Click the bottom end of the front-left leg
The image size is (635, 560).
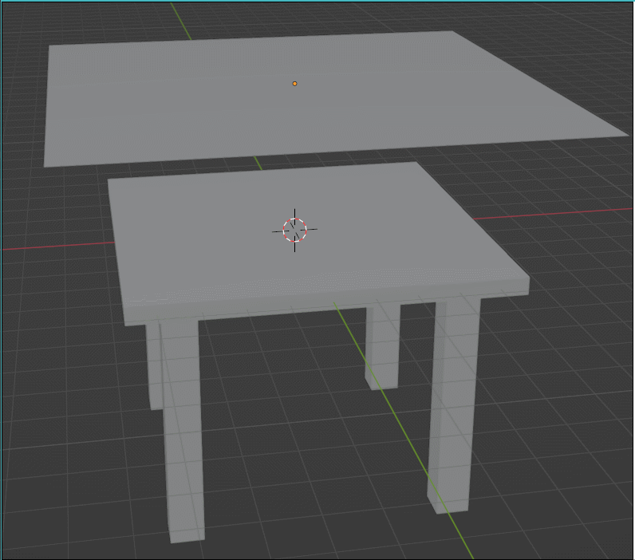187,534
